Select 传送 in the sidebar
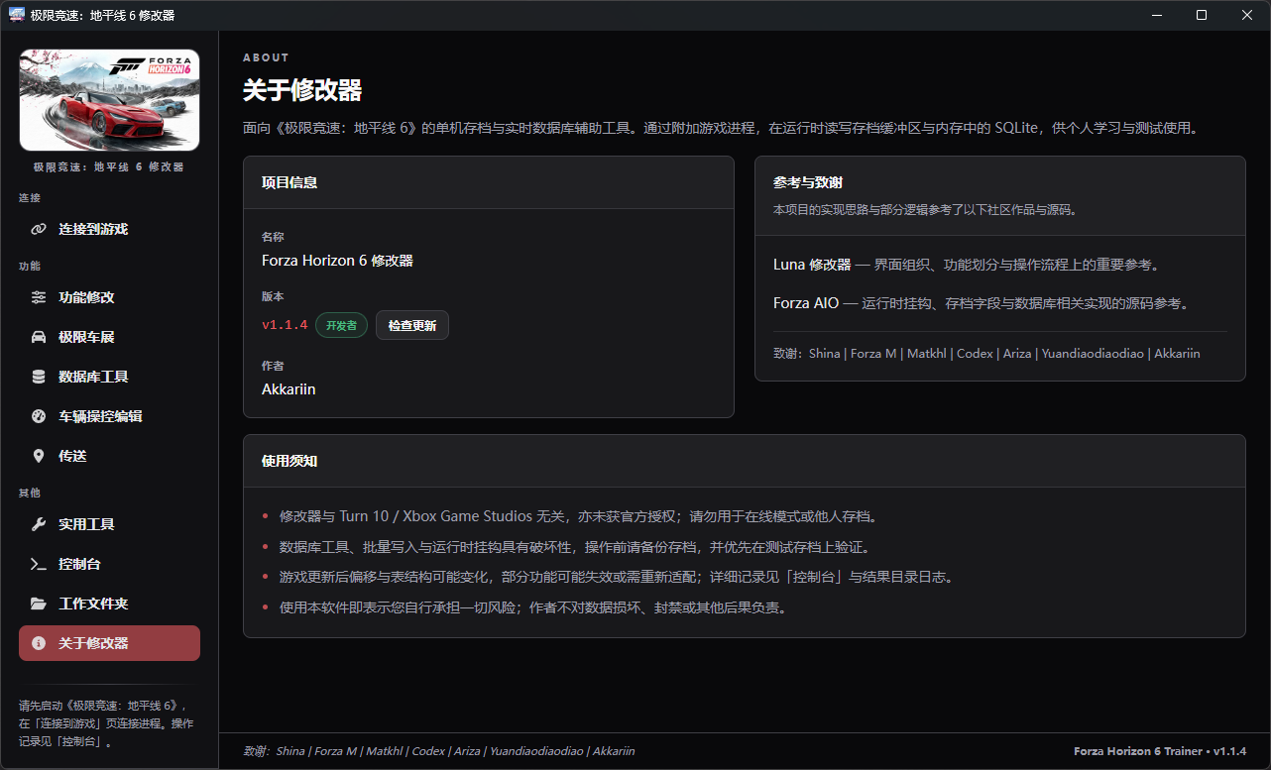Image resolution: width=1271 pixels, height=770 pixels. 109,456
